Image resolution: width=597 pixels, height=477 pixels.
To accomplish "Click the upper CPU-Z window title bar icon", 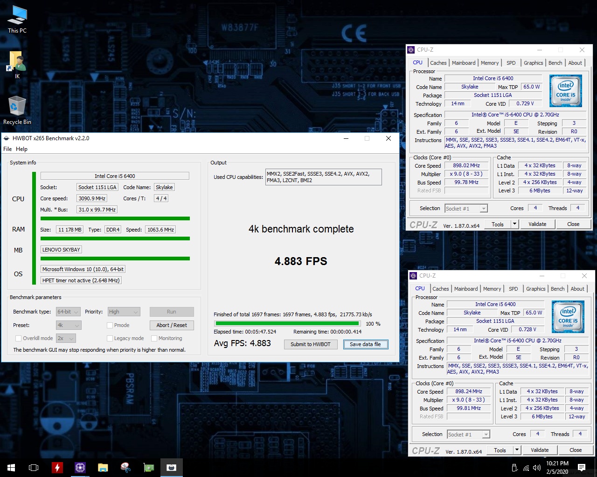I will point(411,50).
